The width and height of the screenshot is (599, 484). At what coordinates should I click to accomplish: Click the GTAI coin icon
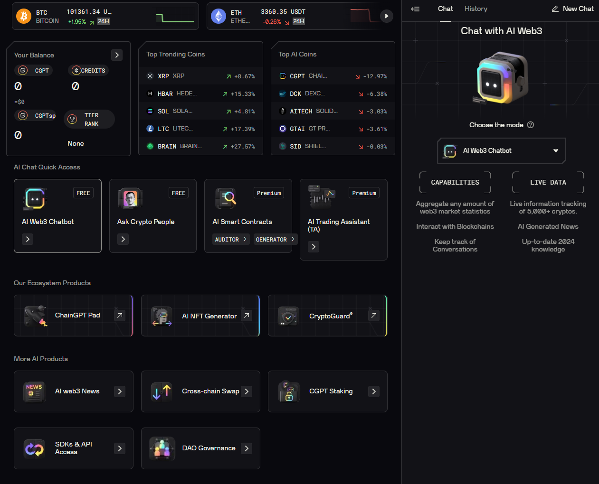pyautogui.click(x=283, y=129)
